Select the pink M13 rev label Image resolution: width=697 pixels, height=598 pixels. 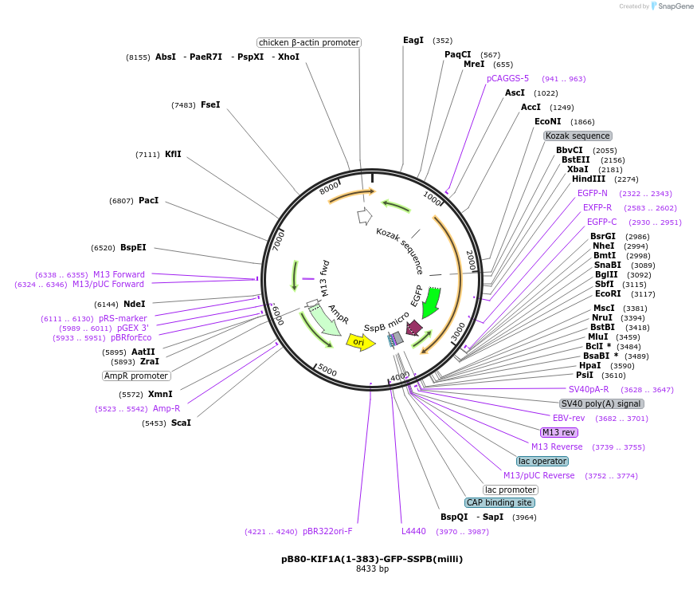[558, 432]
